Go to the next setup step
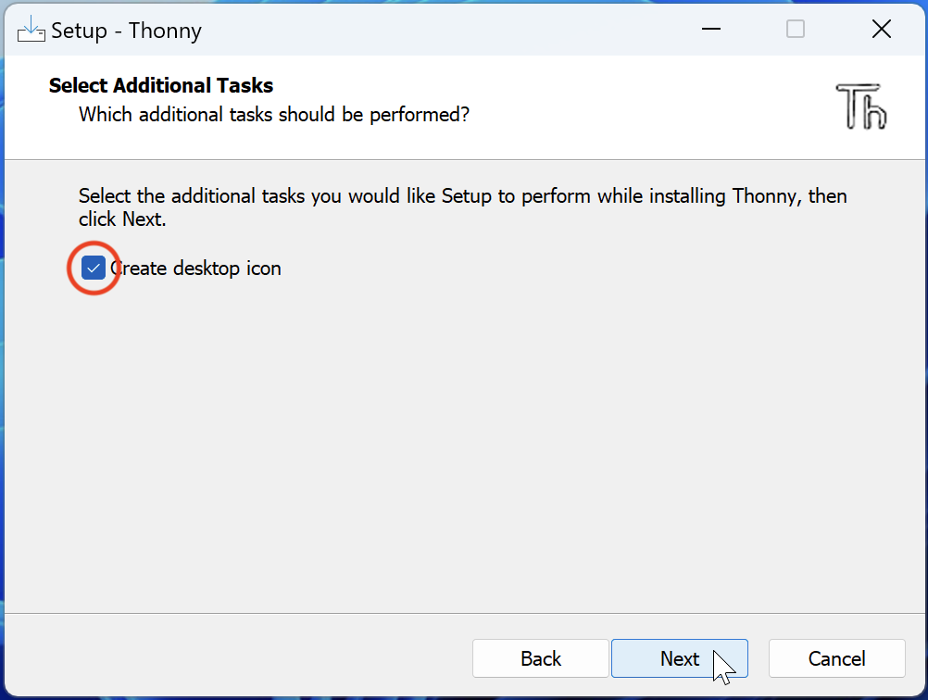Image resolution: width=928 pixels, height=700 pixels. coord(679,658)
